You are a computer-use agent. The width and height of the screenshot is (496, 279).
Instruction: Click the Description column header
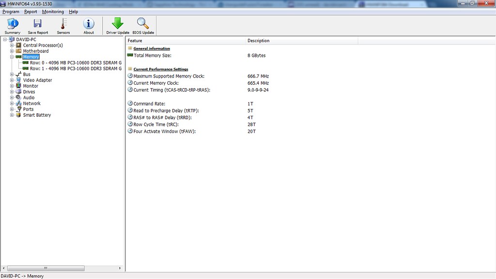tap(301, 41)
